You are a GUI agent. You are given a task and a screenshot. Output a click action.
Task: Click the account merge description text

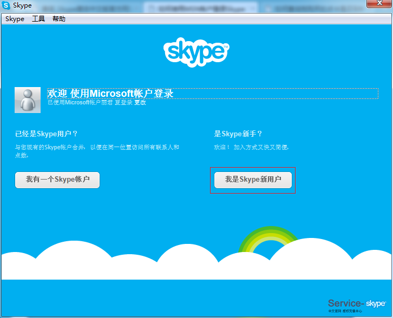point(96,150)
